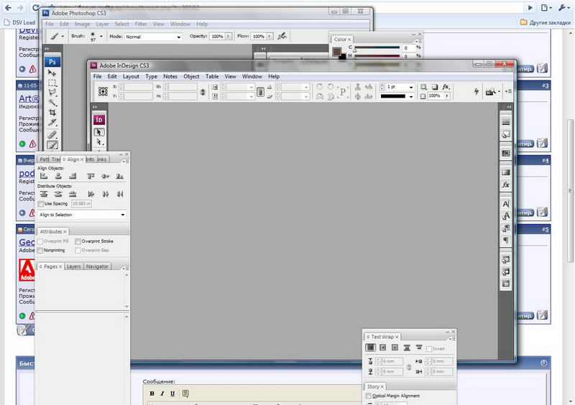Click the Photoshop Cyan color slider
This screenshot has width=575, height=405.
tap(377, 47)
